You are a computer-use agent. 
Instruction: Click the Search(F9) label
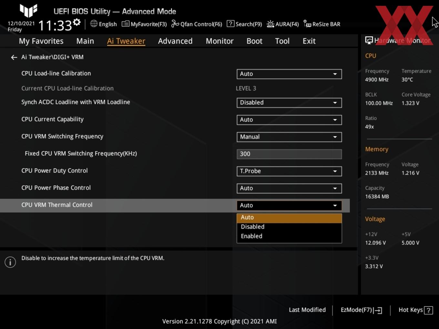249,24
